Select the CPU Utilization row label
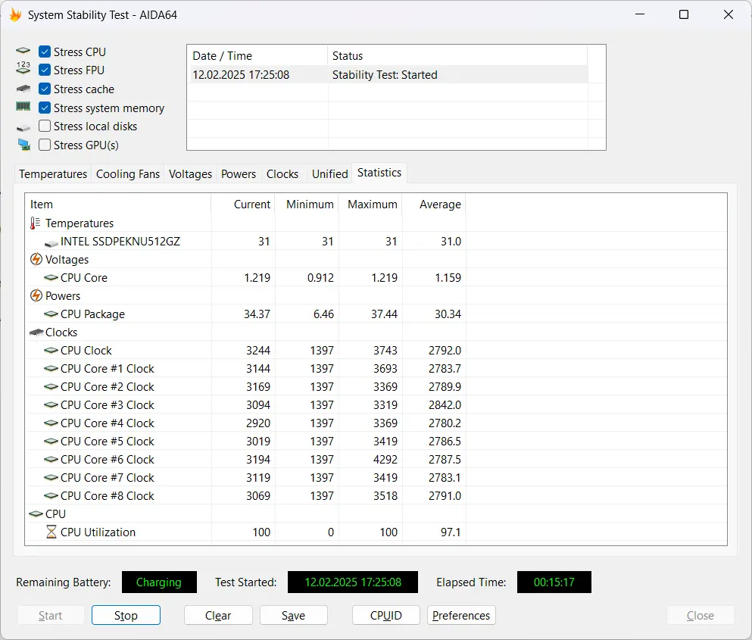This screenshot has height=640, width=752. click(x=98, y=532)
